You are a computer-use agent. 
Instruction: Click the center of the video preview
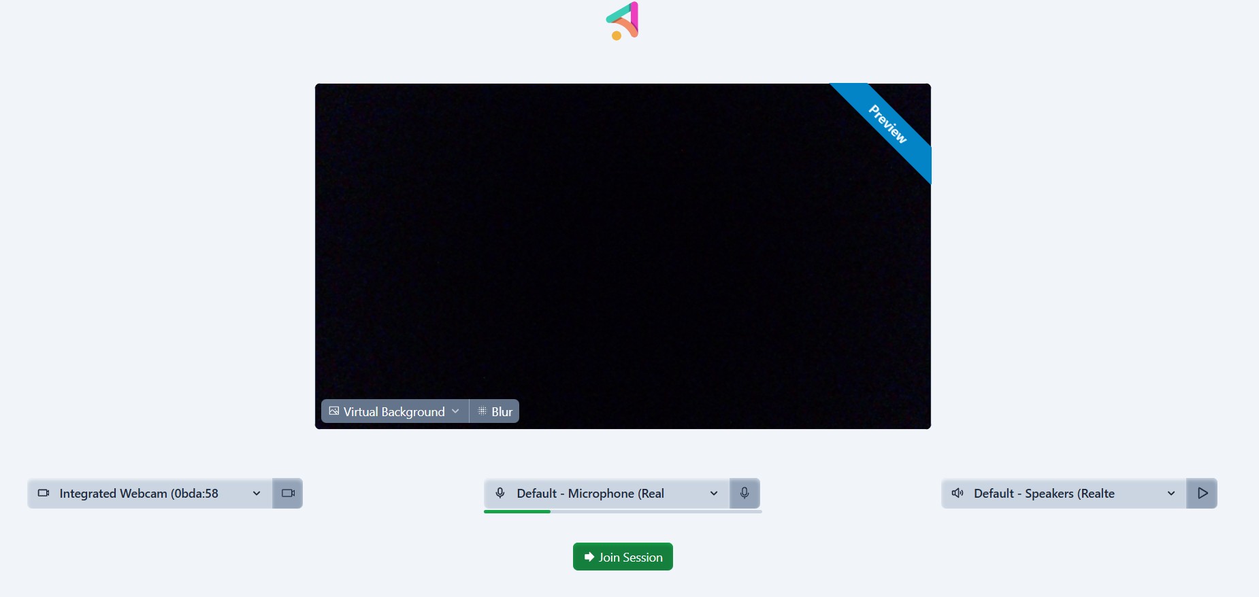tap(623, 256)
